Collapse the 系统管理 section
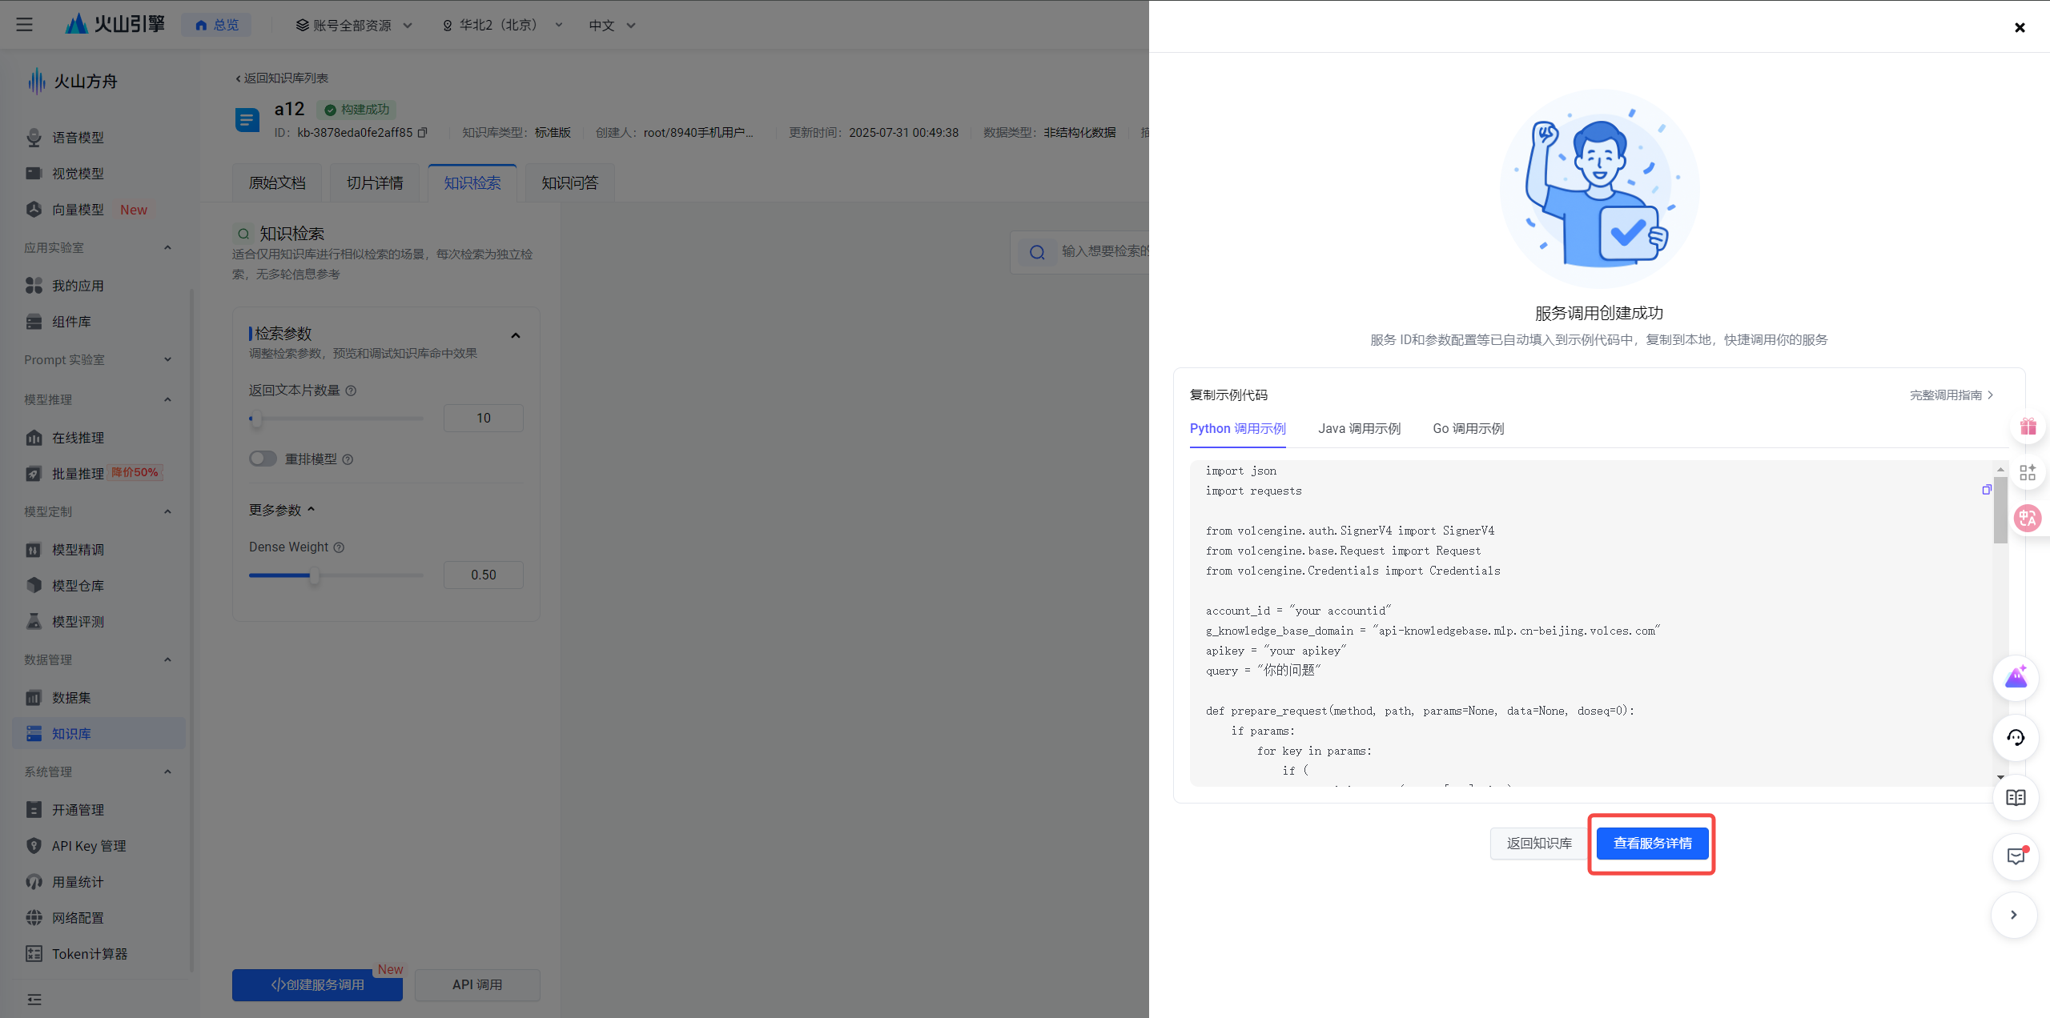 (167, 772)
